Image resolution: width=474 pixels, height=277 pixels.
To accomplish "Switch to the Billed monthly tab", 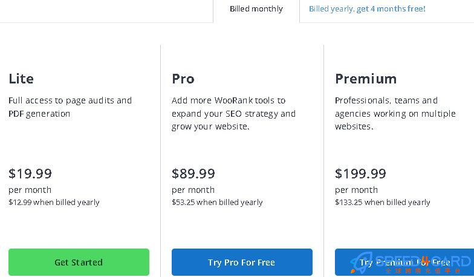I will (256, 9).
